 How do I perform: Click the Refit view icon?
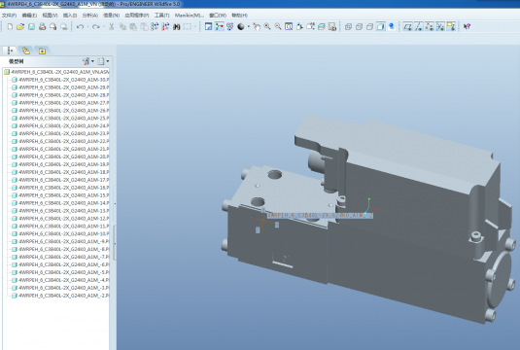(289, 26)
